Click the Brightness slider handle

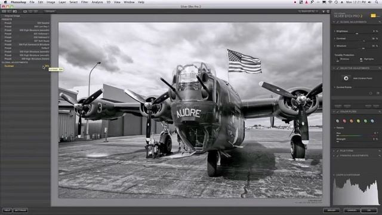tap(357, 33)
